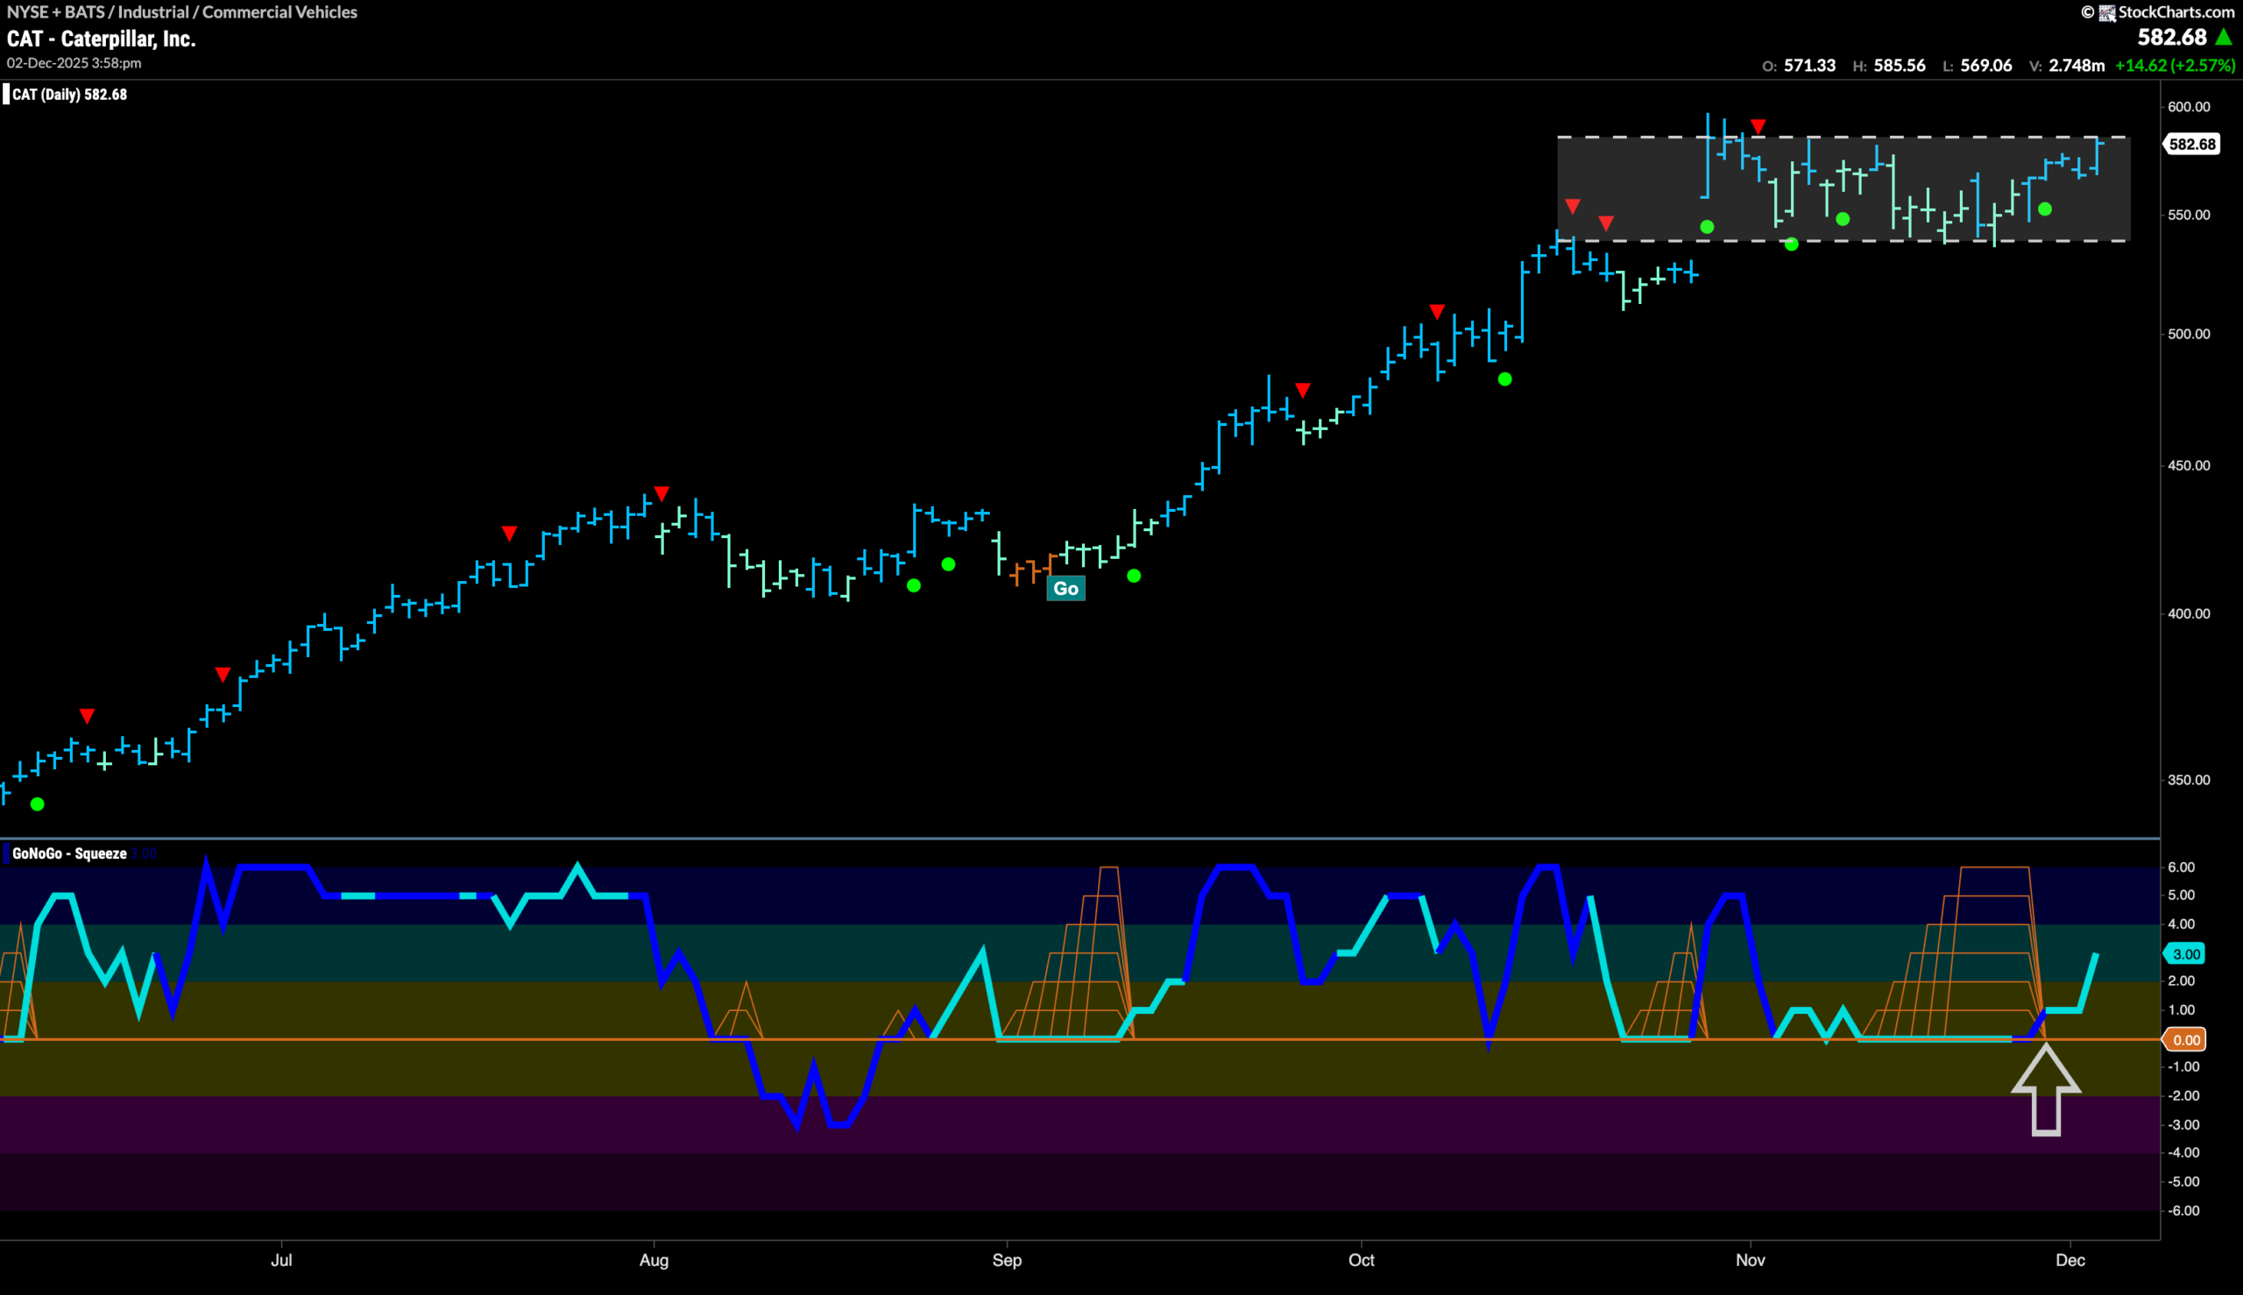This screenshot has height=1295, width=2243.
Task: Click the green Go dot below the 'Go' label
Action: tap(1133, 576)
